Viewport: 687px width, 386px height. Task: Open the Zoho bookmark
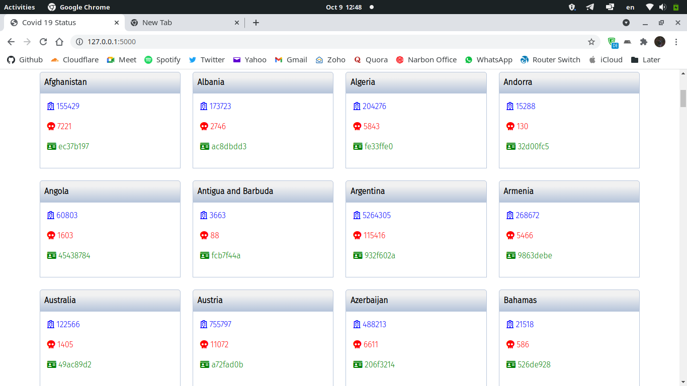click(x=330, y=59)
